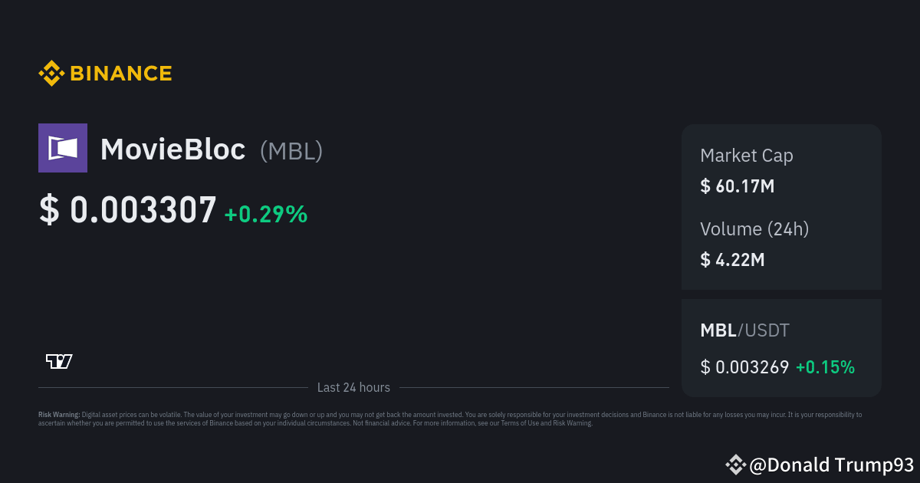
Task: Click the Last 24 hours label
Action: click(353, 388)
